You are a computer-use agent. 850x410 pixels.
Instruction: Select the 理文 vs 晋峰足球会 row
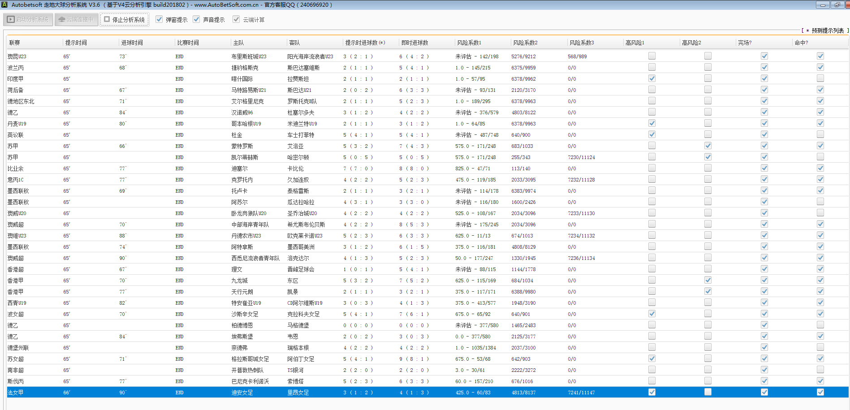(237, 269)
